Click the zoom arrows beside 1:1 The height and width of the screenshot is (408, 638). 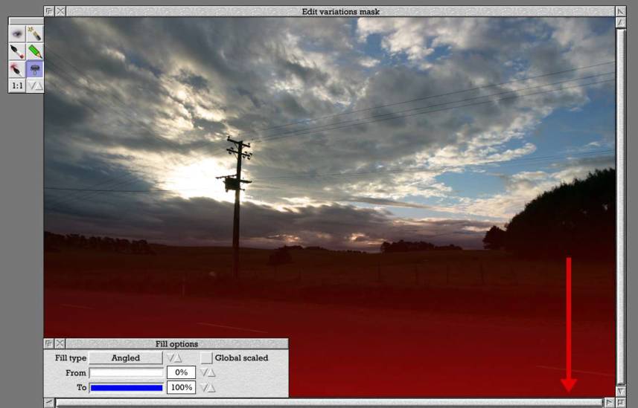click(35, 86)
